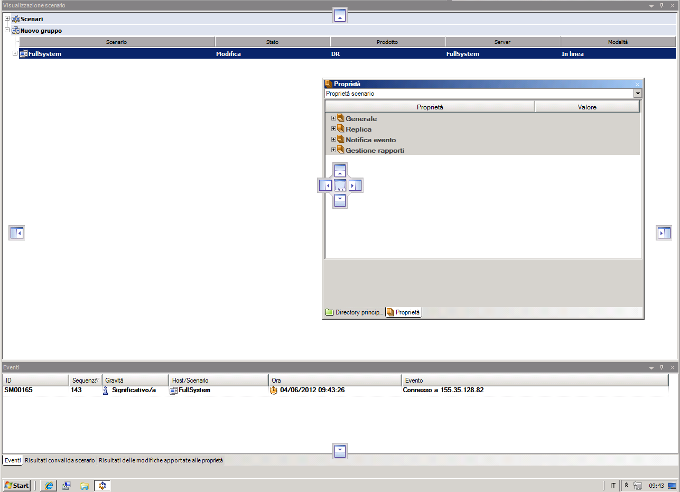Click the right arrow in the center docking cluster
The width and height of the screenshot is (680, 492).
pyautogui.click(x=355, y=185)
